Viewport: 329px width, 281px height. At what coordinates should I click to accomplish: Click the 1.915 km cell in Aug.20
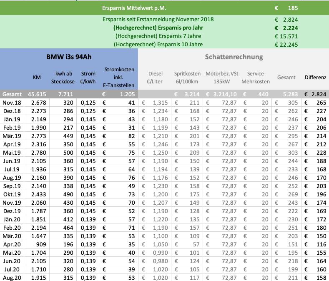(39, 278)
